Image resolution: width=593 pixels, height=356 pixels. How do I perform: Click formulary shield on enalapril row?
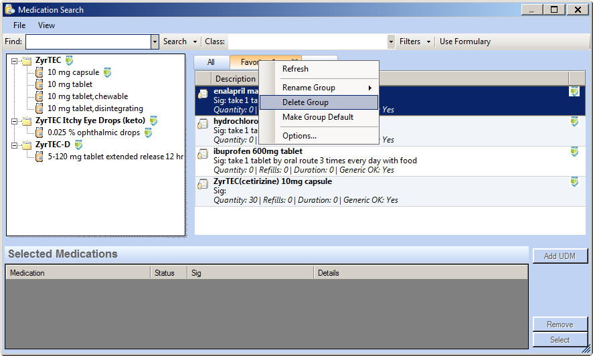click(574, 92)
